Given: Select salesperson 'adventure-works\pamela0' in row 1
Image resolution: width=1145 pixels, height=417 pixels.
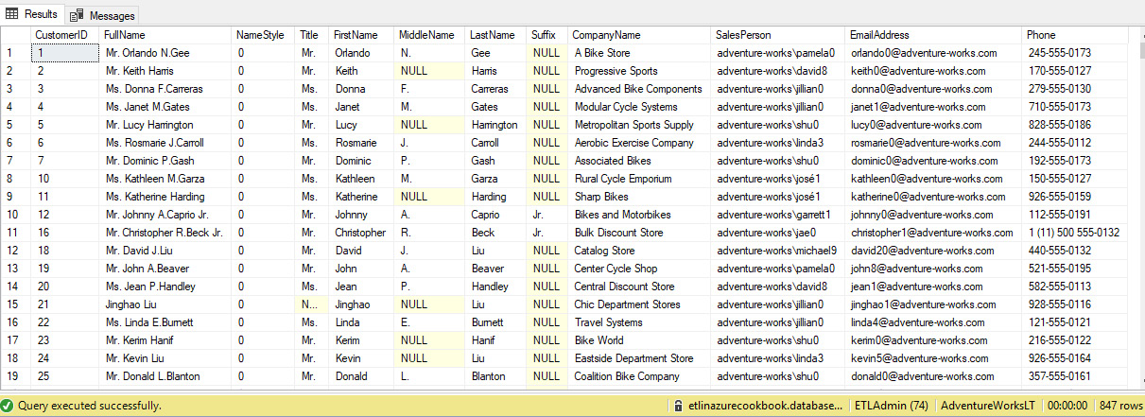Looking at the screenshot, I should tap(778, 53).
